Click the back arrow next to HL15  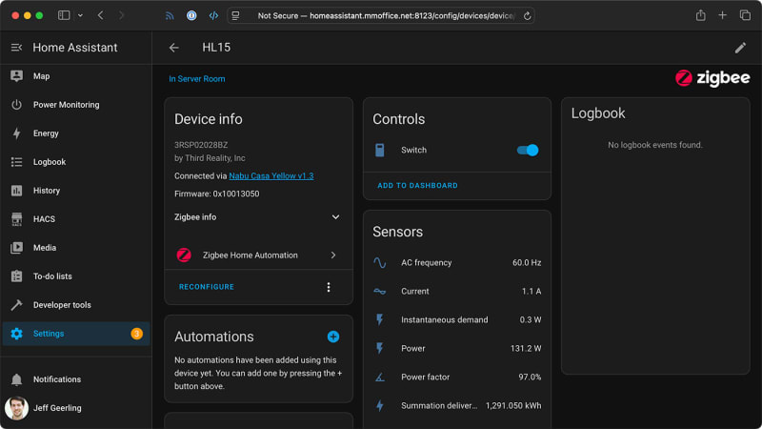tap(173, 48)
